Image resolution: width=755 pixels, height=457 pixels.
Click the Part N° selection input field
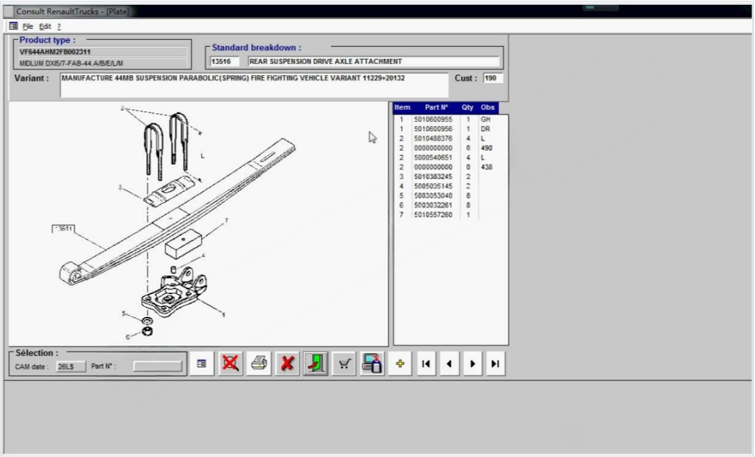157,367
